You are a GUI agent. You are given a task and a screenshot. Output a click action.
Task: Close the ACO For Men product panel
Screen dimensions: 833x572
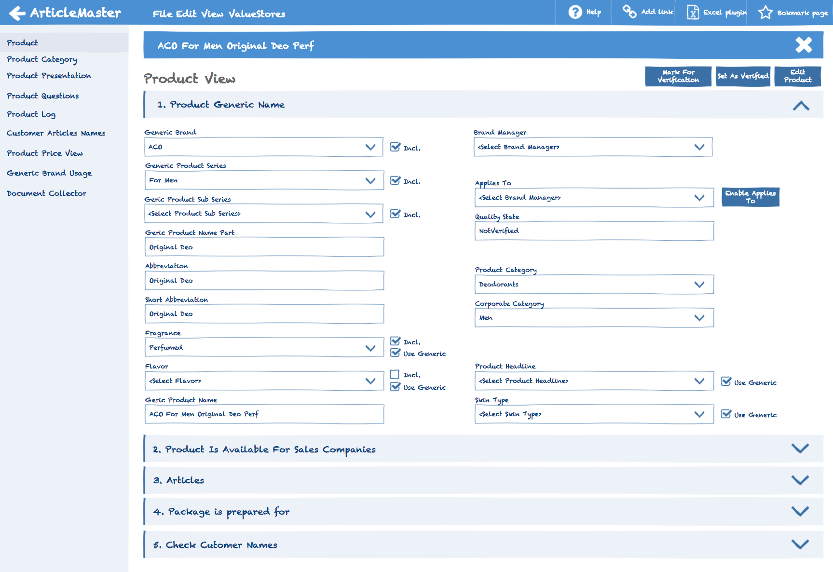pyautogui.click(x=804, y=45)
